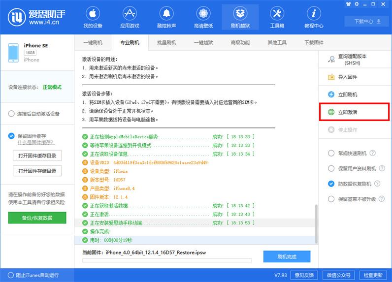Screen dimensions: 392x282
Task: Show help for 保留用户资料刷机 option
Action: click(x=382, y=168)
